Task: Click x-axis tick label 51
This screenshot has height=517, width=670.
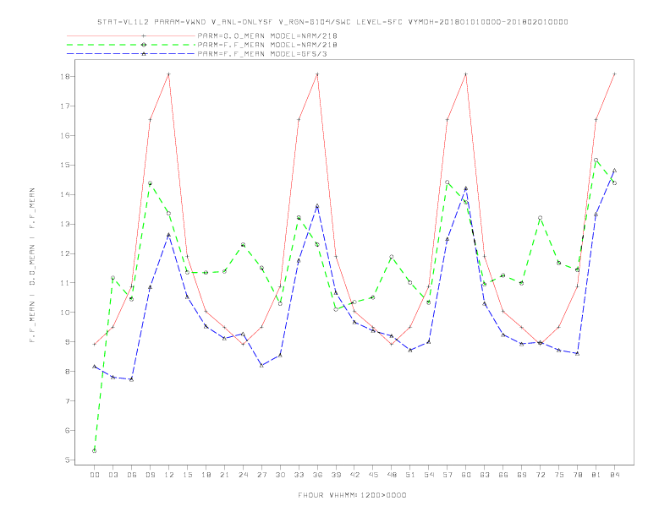Action: (410, 475)
